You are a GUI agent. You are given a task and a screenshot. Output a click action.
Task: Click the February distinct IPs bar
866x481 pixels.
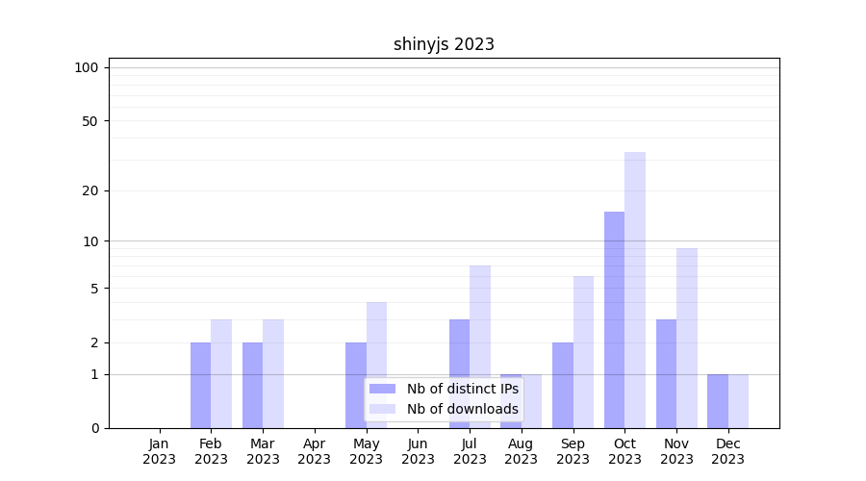tap(200, 385)
